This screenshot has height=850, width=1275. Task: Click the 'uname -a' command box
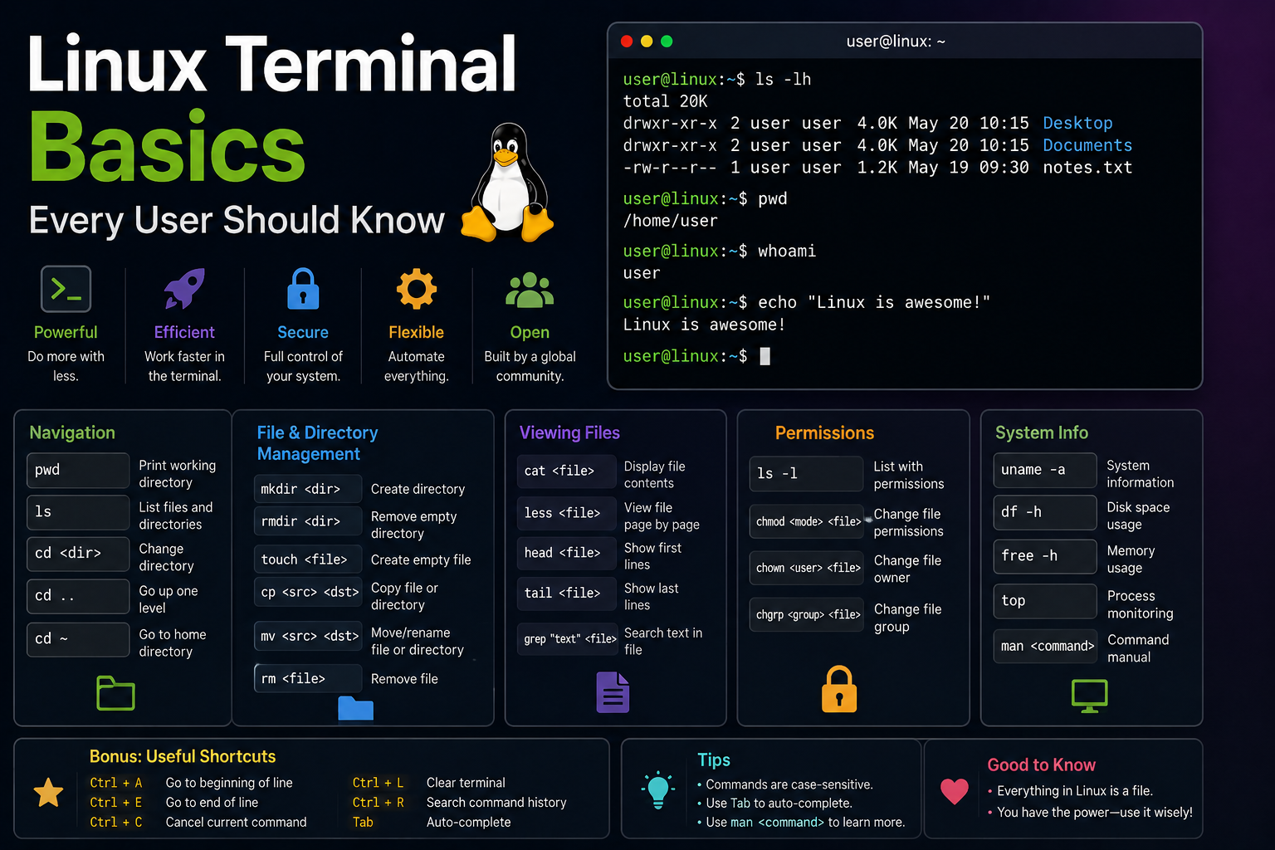pyautogui.click(x=1045, y=470)
